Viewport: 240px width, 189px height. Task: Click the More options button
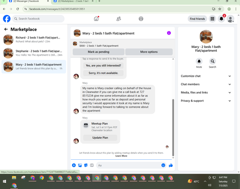(x=149, y=52)
